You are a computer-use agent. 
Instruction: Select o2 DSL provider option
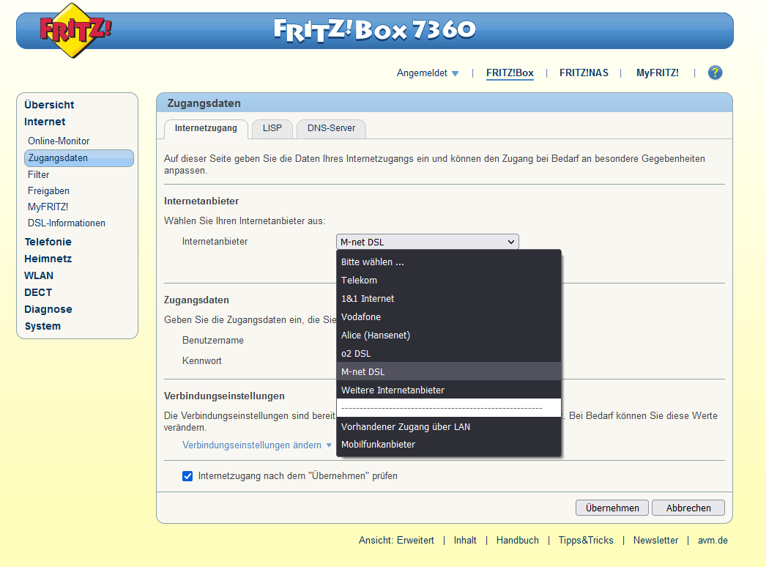pos(448,353)
